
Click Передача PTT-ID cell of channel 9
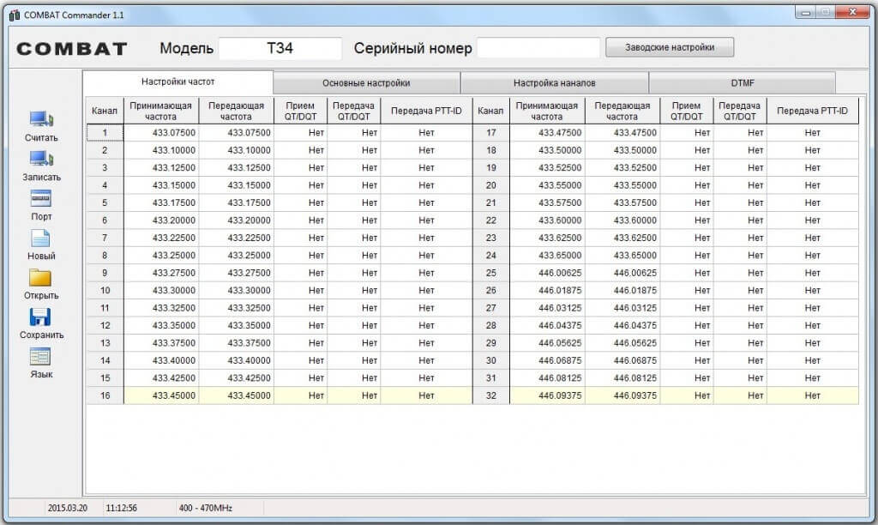pos(427,273)
